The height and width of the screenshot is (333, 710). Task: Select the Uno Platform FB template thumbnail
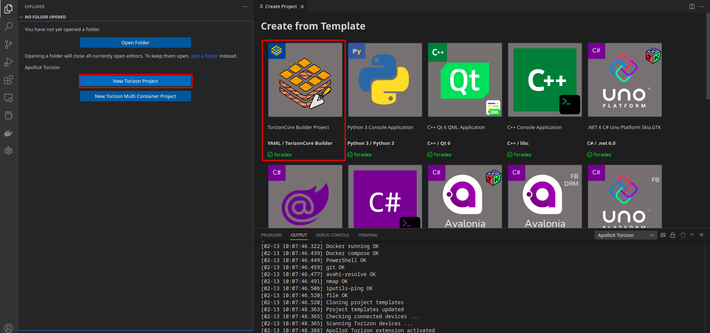click(625, 196)
